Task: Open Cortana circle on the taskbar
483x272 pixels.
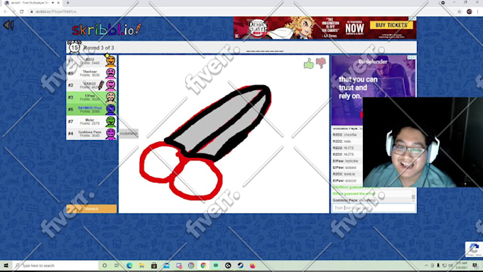Action: 104,265
